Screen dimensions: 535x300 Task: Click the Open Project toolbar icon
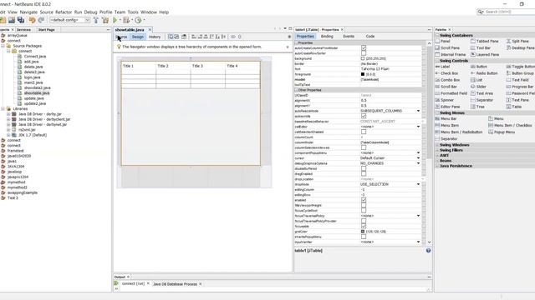click(x=12, y=20)
